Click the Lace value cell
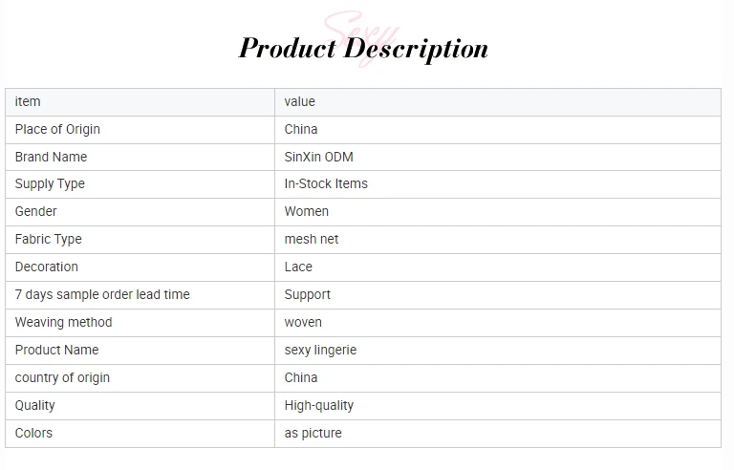734x470 pixels. [x=298, y=267]
